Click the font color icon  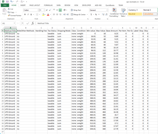(48, 14)
